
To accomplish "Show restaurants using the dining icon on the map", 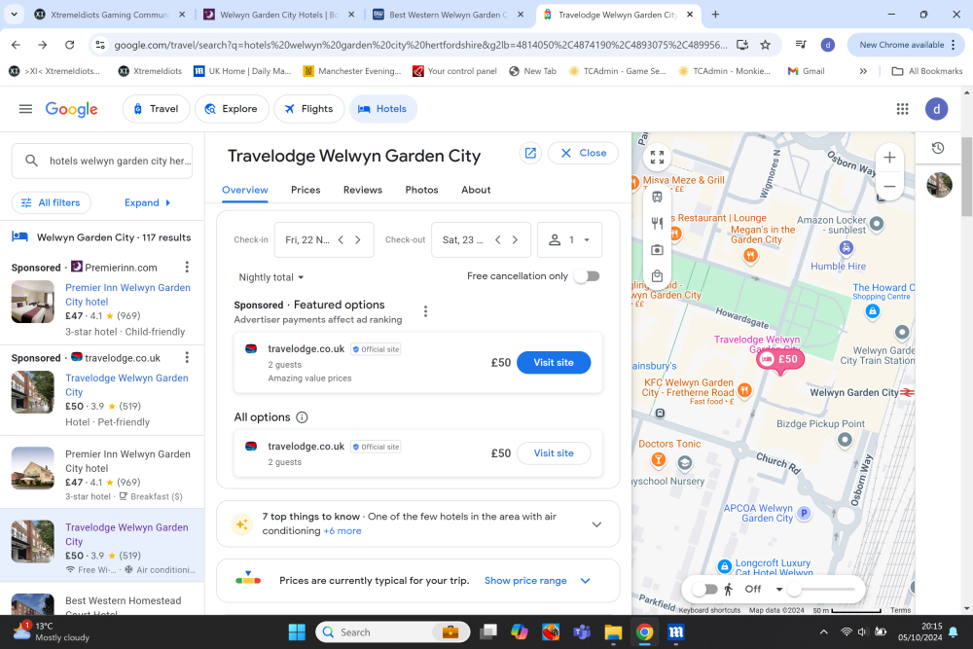I will tap(657, 223).
